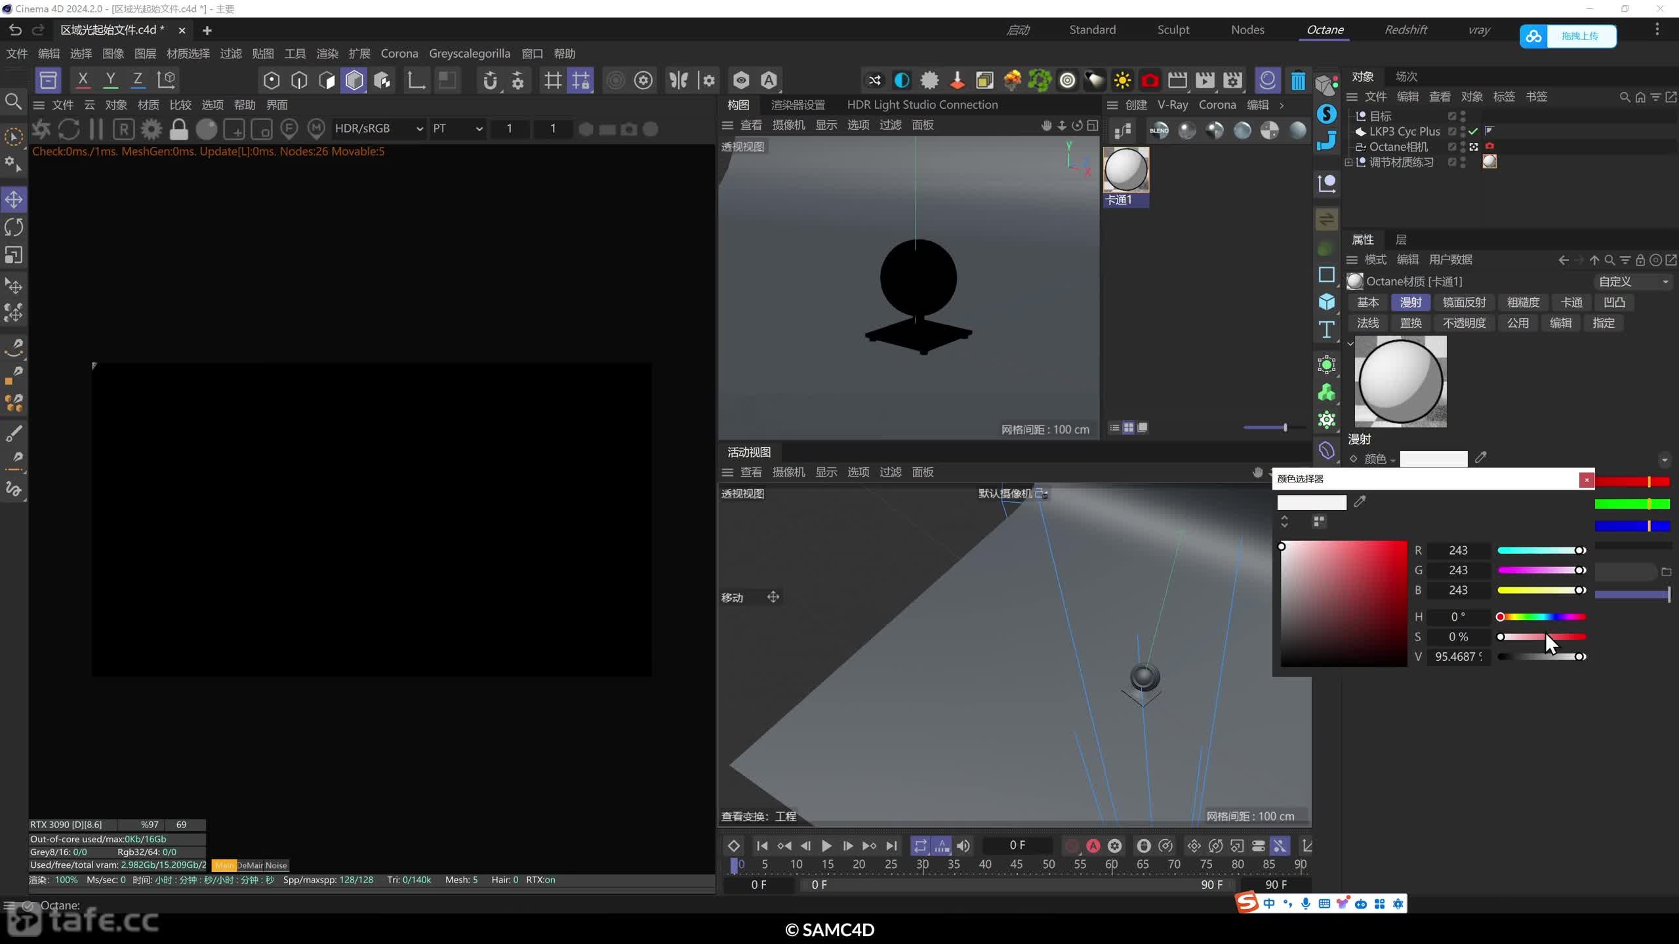Expand the 调节材质练习 object tree
This screenshot has height=944, width=1679.
coord(1348,162)
